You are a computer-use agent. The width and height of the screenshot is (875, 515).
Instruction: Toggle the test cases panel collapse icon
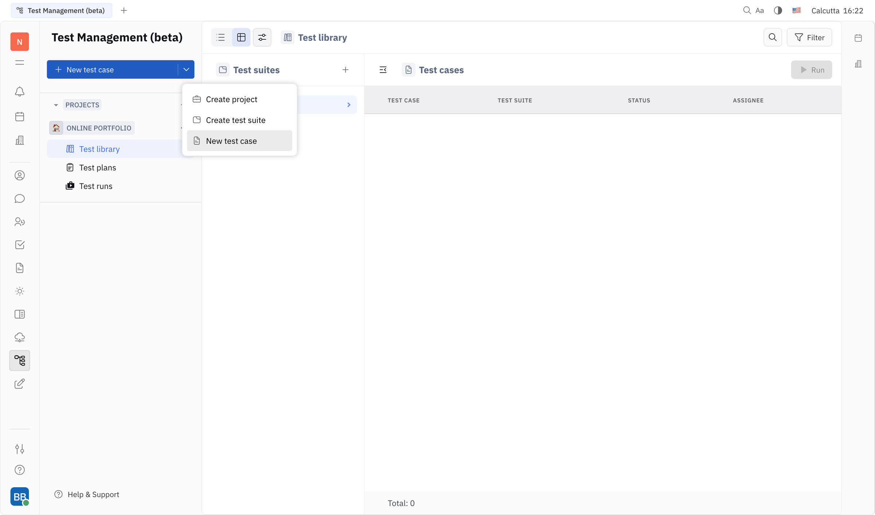pos(383,70)
